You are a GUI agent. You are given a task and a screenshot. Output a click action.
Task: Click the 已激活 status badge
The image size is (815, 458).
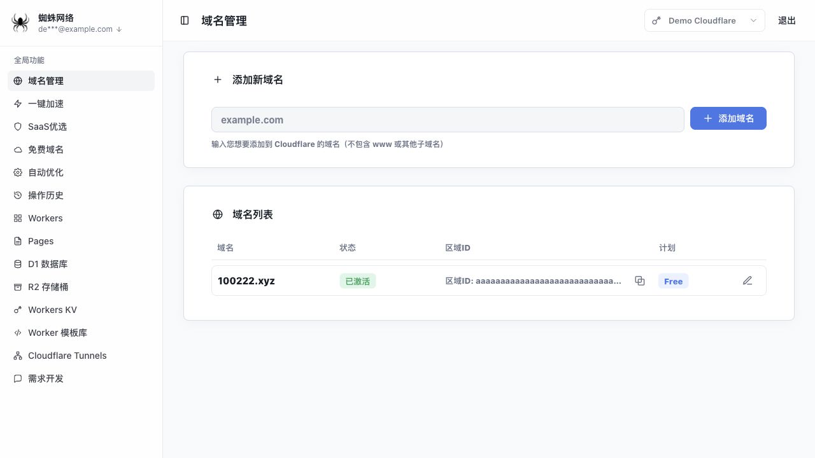358,281
